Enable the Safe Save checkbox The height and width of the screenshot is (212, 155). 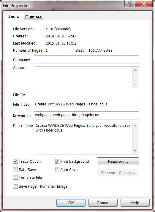point(15,170)
